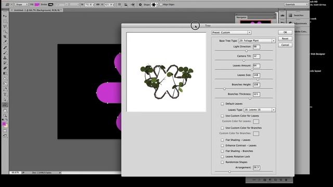Click Cancel in the Tree dialog

[x=285, y=45]
